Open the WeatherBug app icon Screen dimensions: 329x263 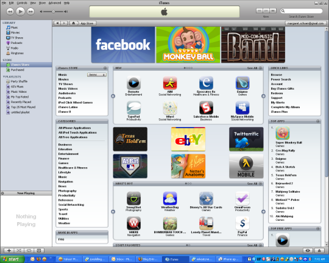(x=170, y=198)
